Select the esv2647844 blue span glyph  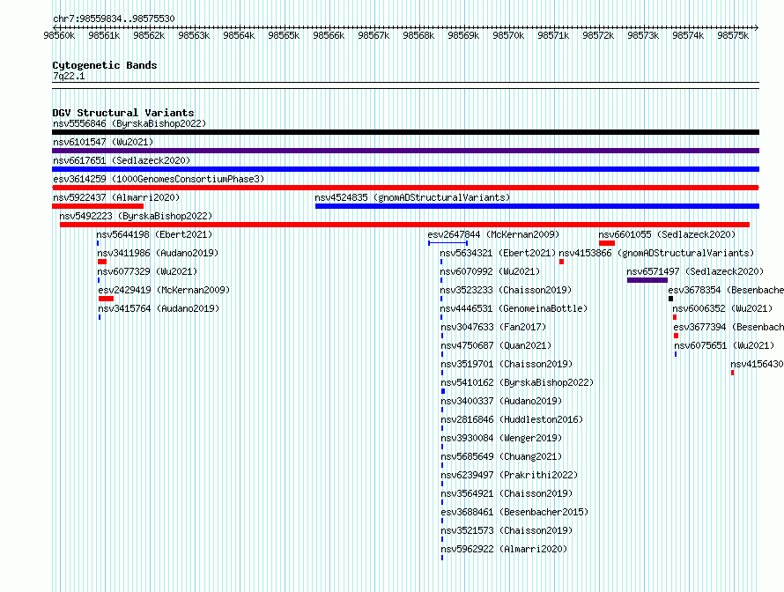click(x=448, y=243)
